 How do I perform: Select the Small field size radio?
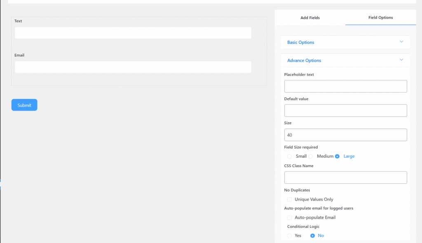point(290,156)
